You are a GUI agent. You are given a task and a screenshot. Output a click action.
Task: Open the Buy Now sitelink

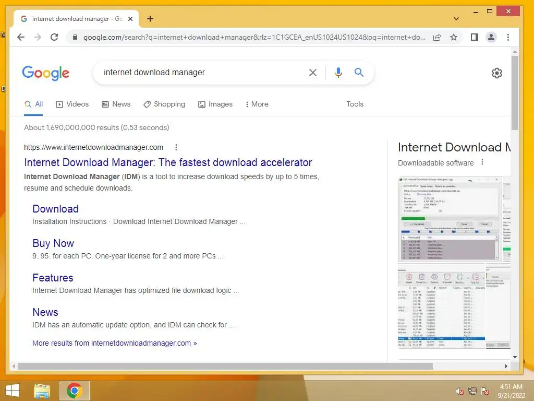point(53,243)
